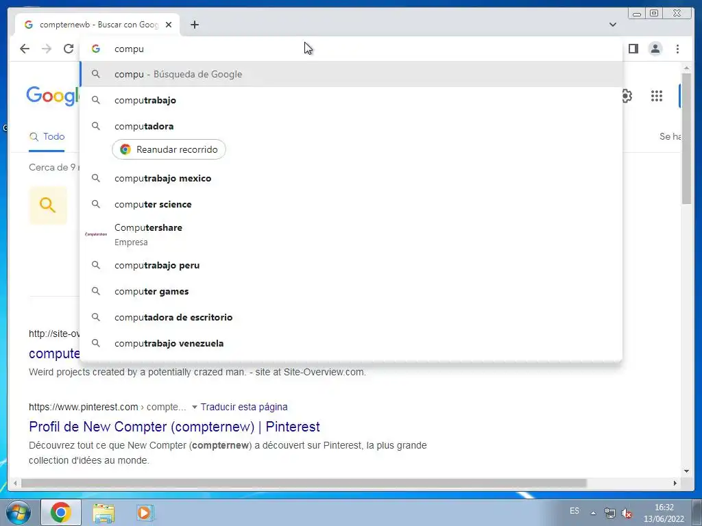Click the vertical scrollbar up arrow
Screen dimensions: 702x526
pyautogui.click(x=686, y=68)
